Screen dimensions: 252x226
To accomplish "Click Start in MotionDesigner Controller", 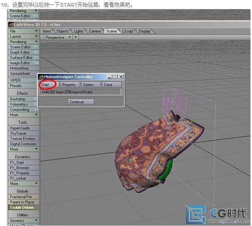I will (x=49, y=85).
